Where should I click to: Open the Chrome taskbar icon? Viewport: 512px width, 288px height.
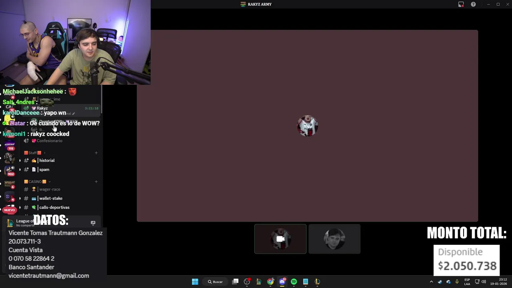tap(270, 282)
